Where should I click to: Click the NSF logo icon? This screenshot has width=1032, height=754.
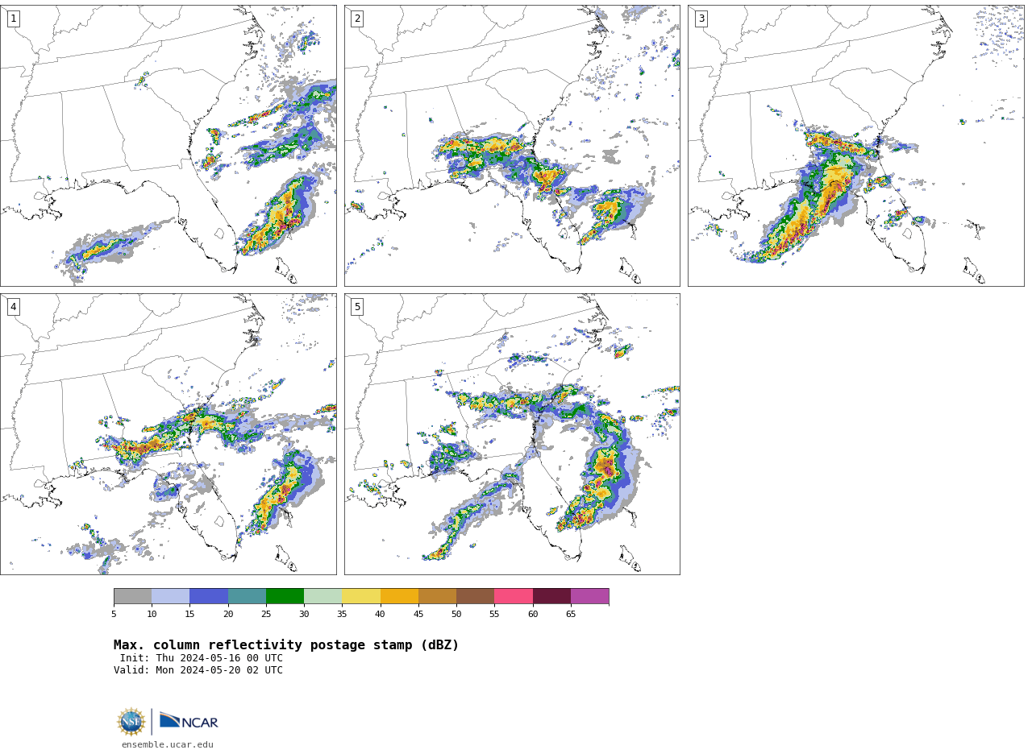point(131,722)
